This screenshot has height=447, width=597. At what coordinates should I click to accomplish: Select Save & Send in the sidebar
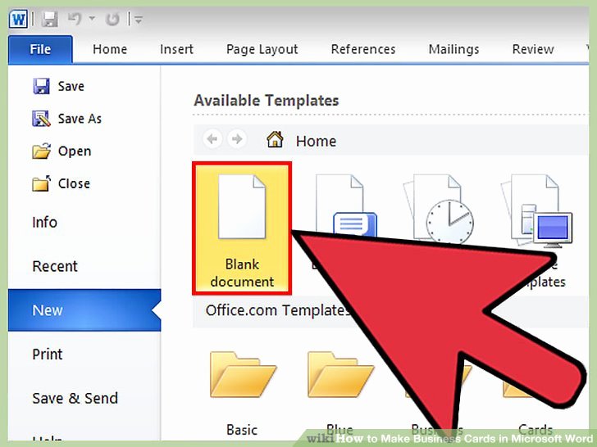click(x=75, y=399)
